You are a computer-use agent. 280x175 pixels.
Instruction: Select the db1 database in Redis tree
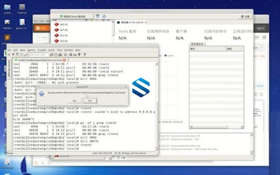click(x=61, y=30)
